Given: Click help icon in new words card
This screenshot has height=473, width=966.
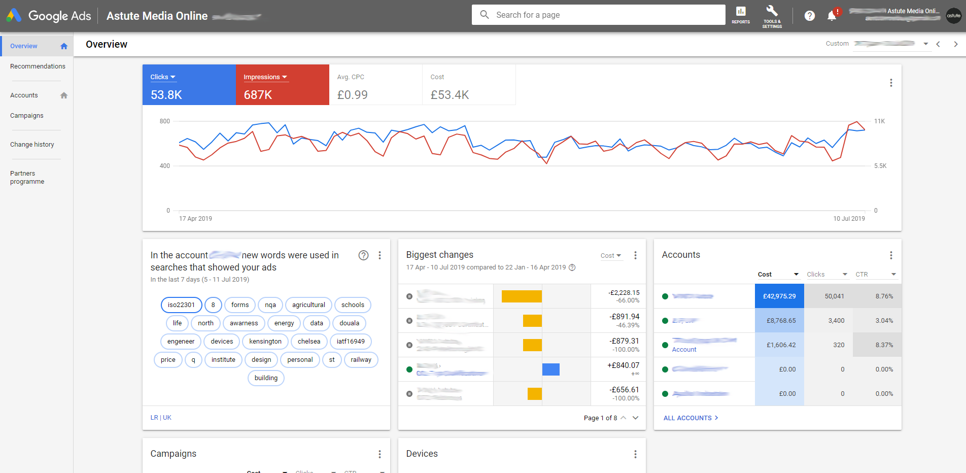Looking at the screenshot, I should [363, 255].
